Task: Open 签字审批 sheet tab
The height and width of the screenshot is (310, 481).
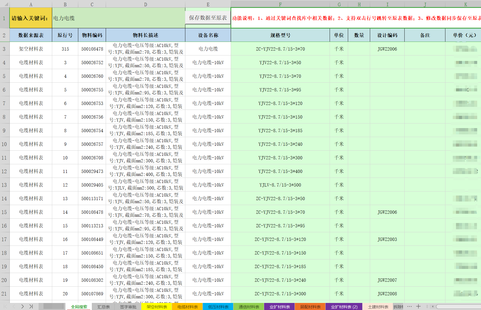Action: click(x=128, y=307)
